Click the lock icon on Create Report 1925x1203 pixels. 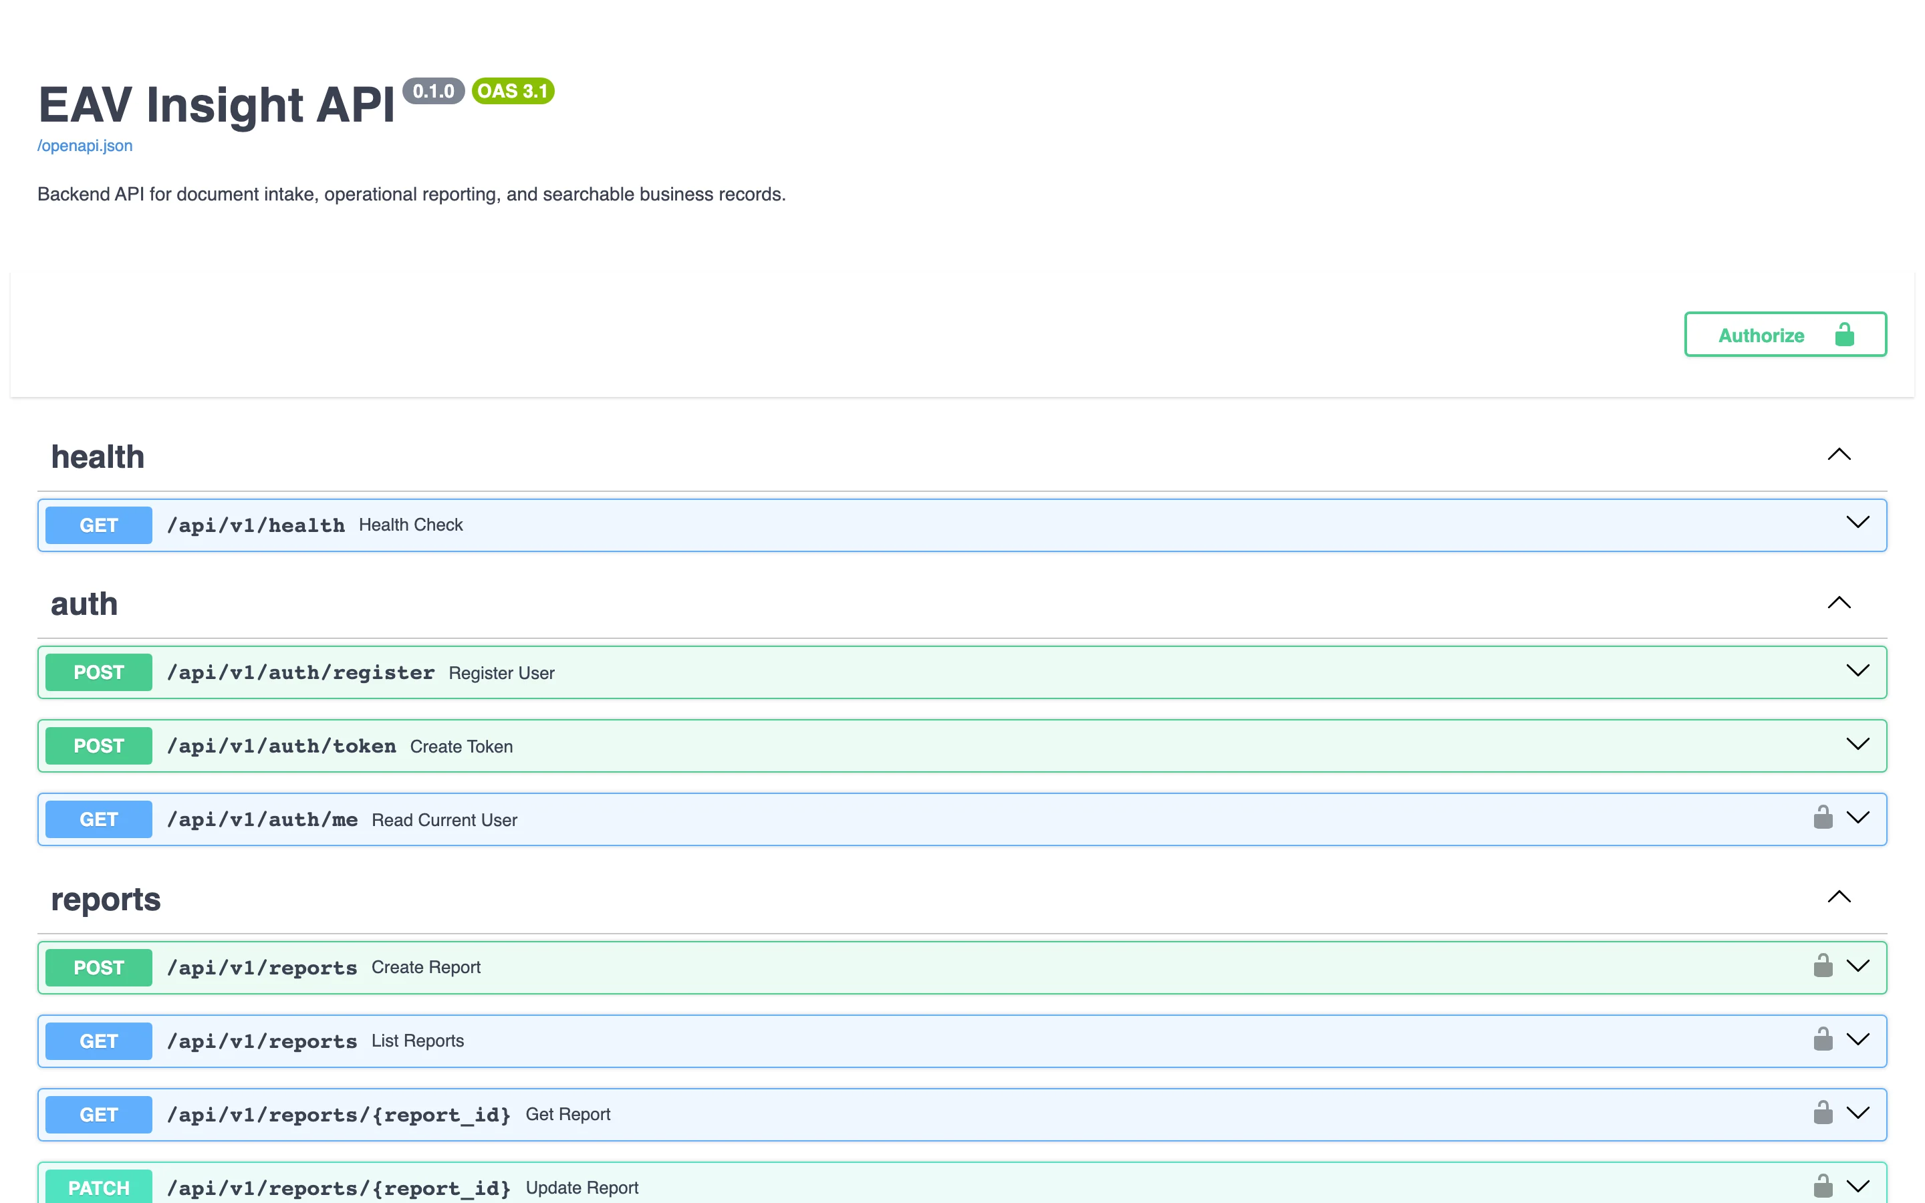tap(1823, 965)
